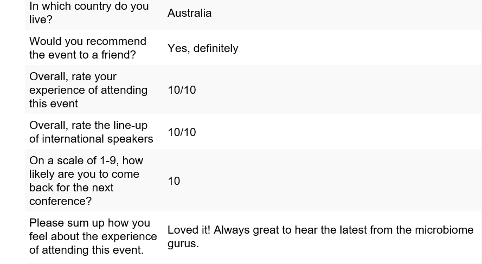Viewport: 482px width, 264px height.
Task: Click 'the event to a friend?' text
Action: click(82, 55)
